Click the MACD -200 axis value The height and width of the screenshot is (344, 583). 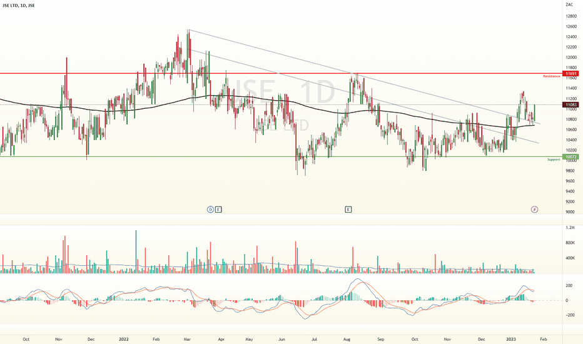[570, 315]
